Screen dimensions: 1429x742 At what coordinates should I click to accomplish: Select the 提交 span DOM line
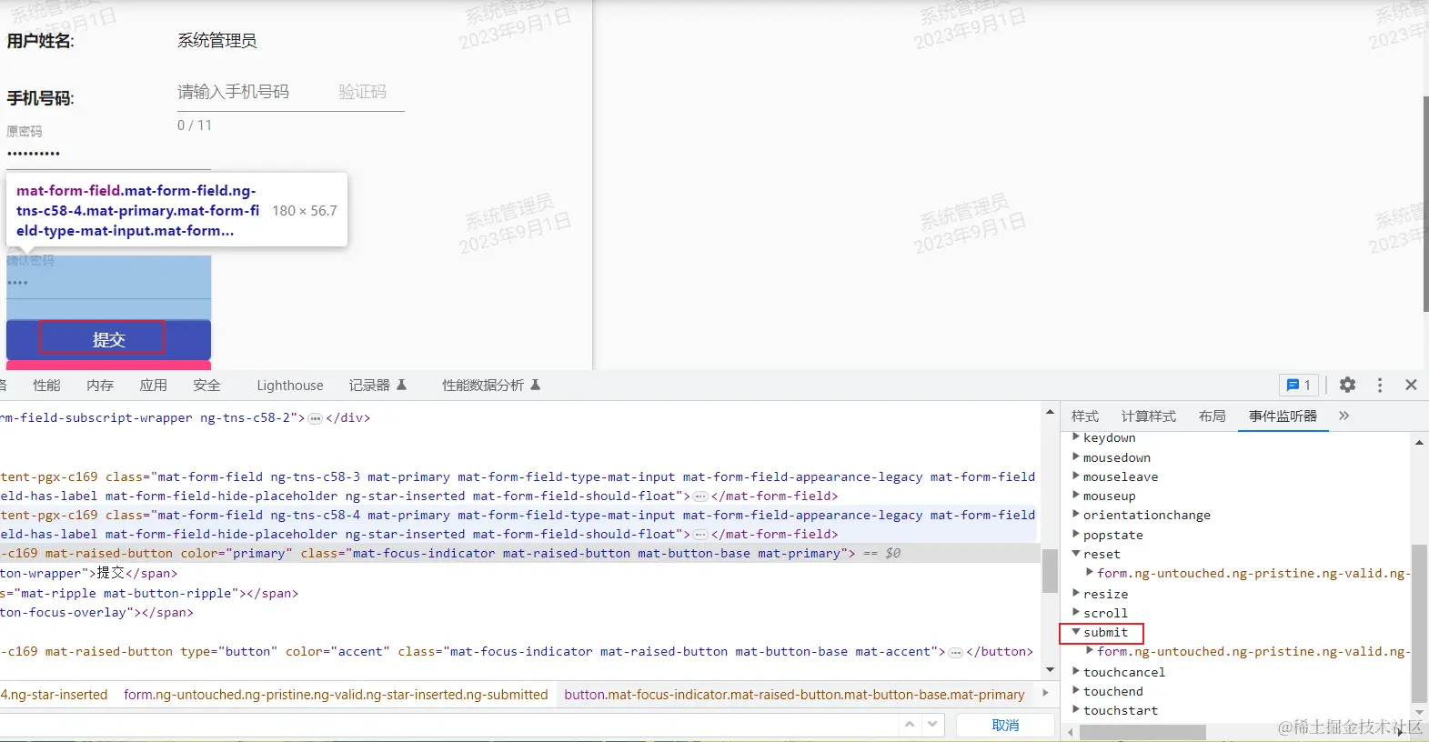click(89, 573)
